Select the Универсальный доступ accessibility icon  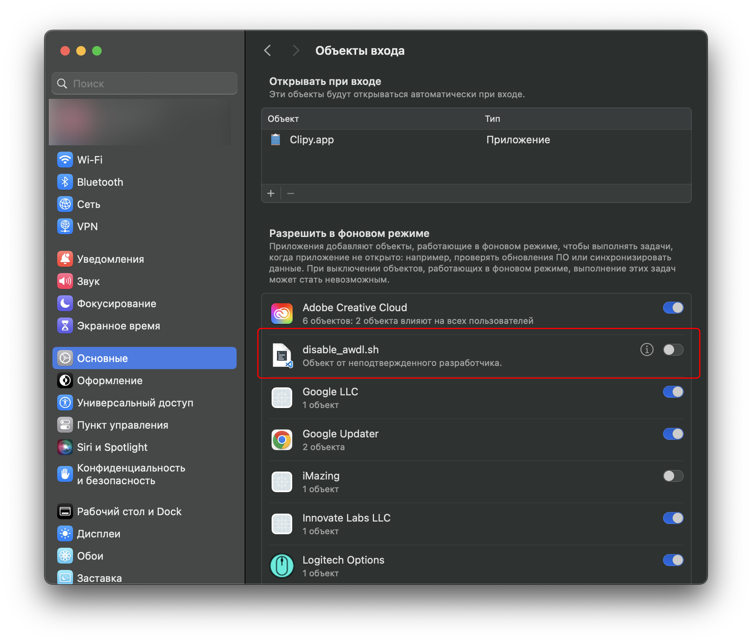coord(65,403)
